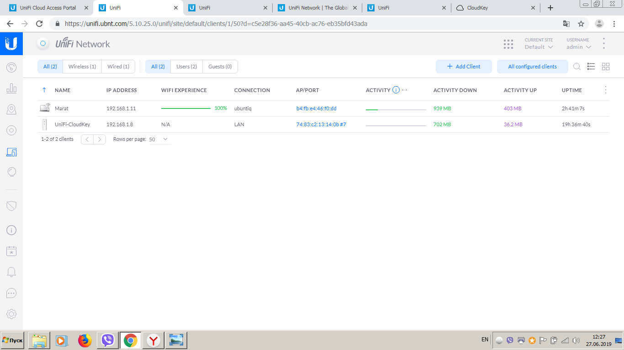Click the sort arrow beside Name
This screenshot has width=624, height=350.
tap(44, 90)
